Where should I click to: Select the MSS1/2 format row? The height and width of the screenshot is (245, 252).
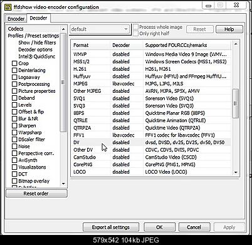click(152, 61)
